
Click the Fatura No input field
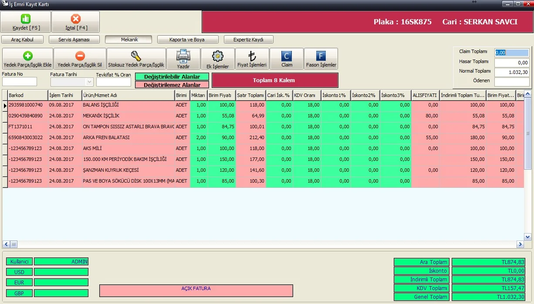coord(20,82)
